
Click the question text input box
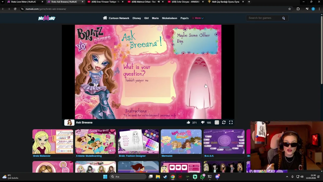click(x=148, y=87)
